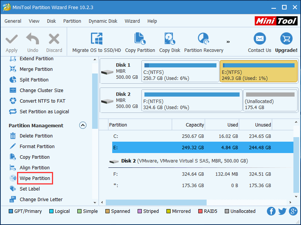301x225 pixels.
Task: Open the View menu
Action: click(34, 21)
